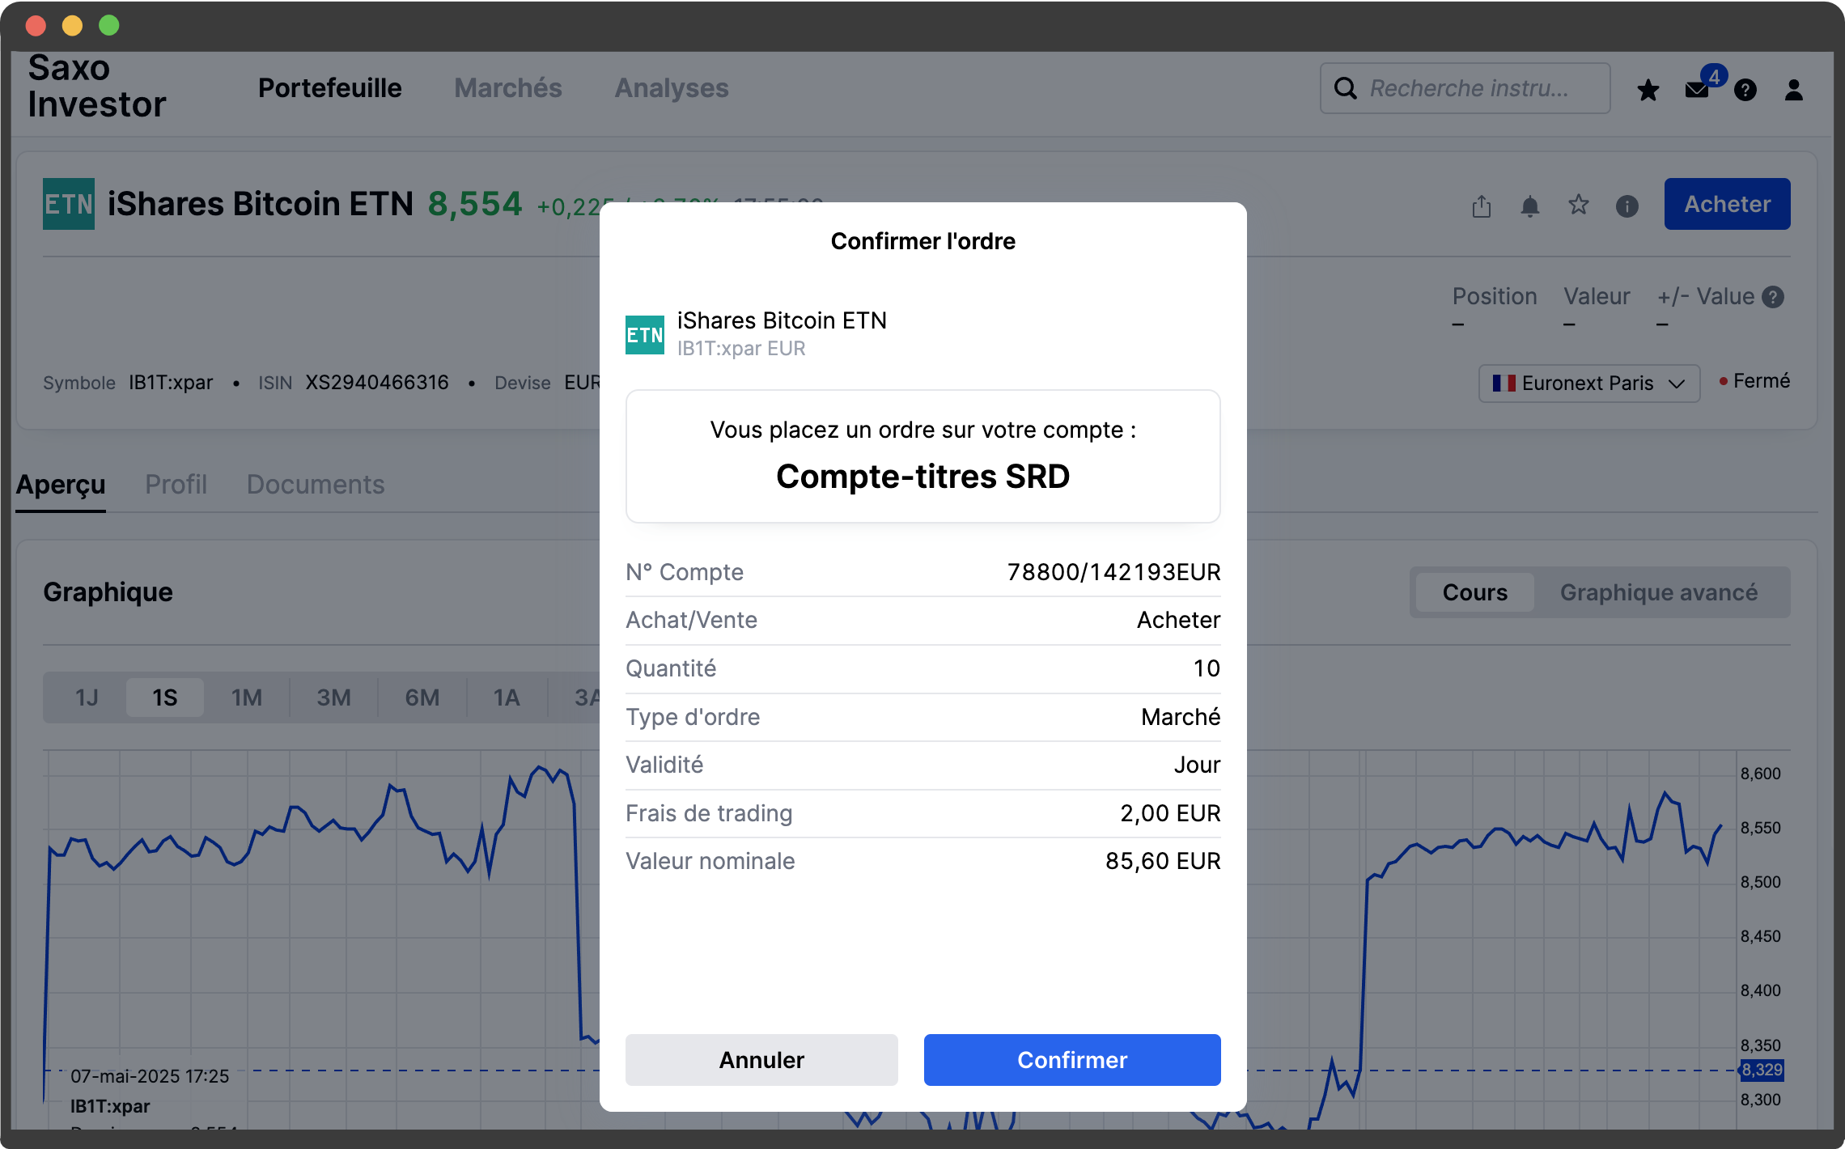
Task: Click the 8,329 price marker on the chart axis
Action: click(x=1762, y=1071)
